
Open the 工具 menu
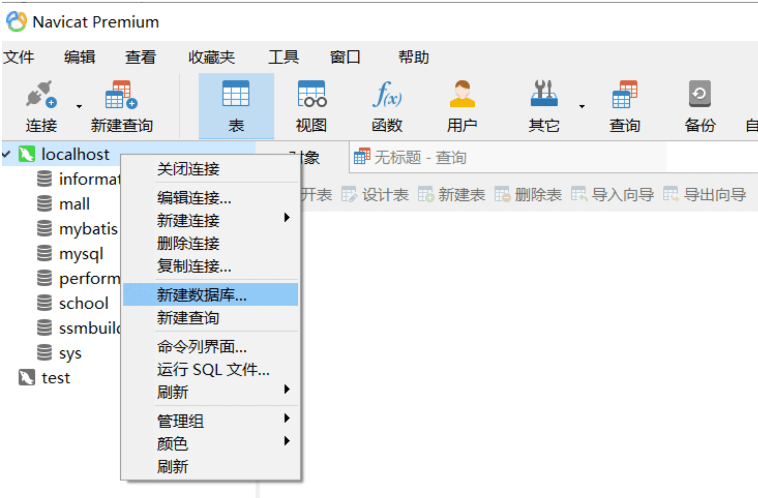click(x=283, y=57)
